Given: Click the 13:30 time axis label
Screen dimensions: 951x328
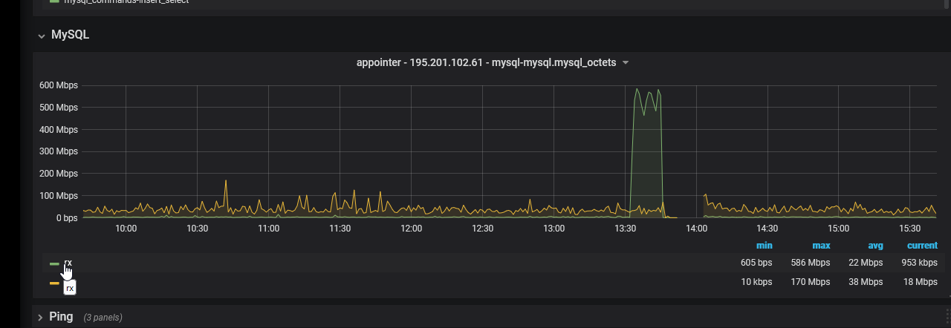Looking at the screenshot, I should click(625, 229).
